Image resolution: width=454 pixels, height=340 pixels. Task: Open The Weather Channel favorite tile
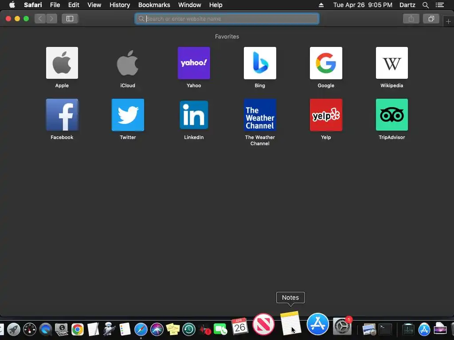point(260,115)
